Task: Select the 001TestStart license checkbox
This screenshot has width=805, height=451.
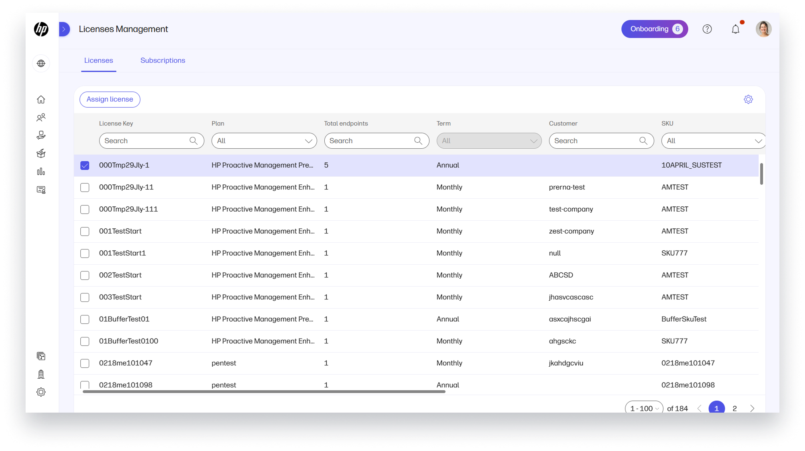Action: pyautogui.click(x=85, y=231)
